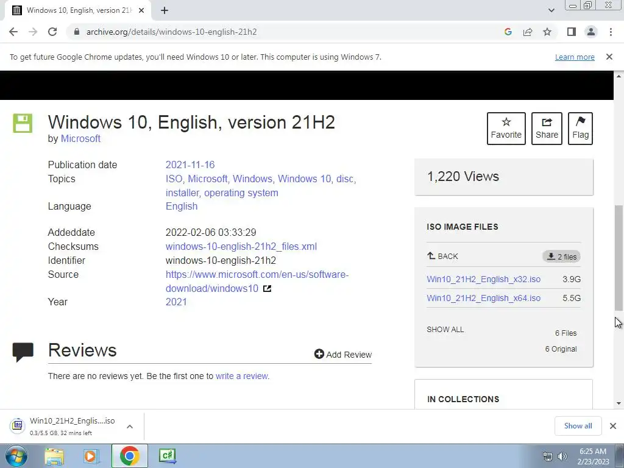Click SHOW ALL files

(x=445, y=330)
